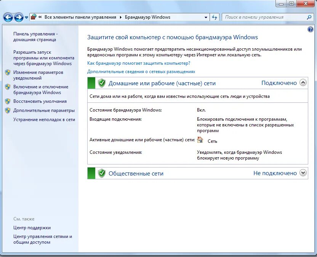Open 'Изменение параметров уведомлений' link
This screenshot has width=317, height=257.
(x=38, y=75)
